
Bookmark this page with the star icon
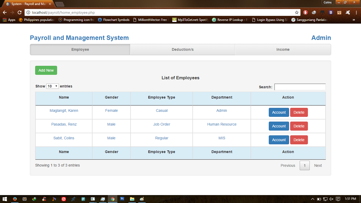point(297,12)
